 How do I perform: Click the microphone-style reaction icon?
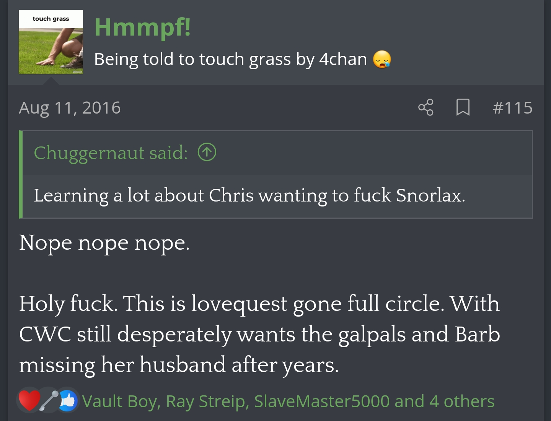[x=49, y=401]
